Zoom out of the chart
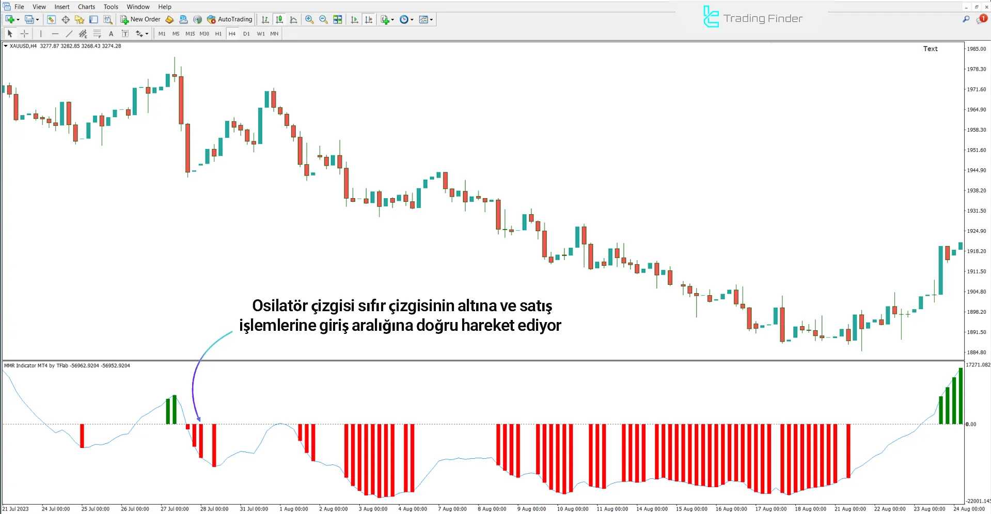 (323, 19)
